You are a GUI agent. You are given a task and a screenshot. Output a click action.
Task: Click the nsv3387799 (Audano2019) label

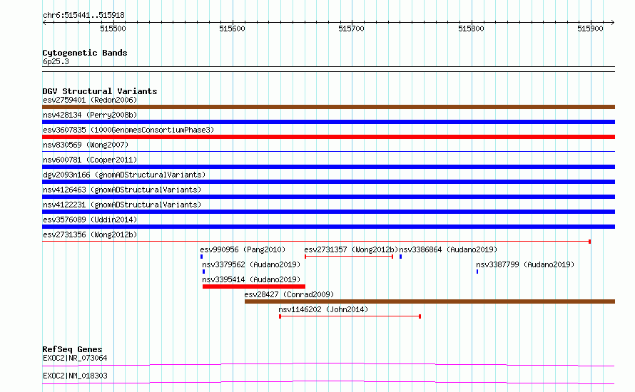[x=525, y=264]
